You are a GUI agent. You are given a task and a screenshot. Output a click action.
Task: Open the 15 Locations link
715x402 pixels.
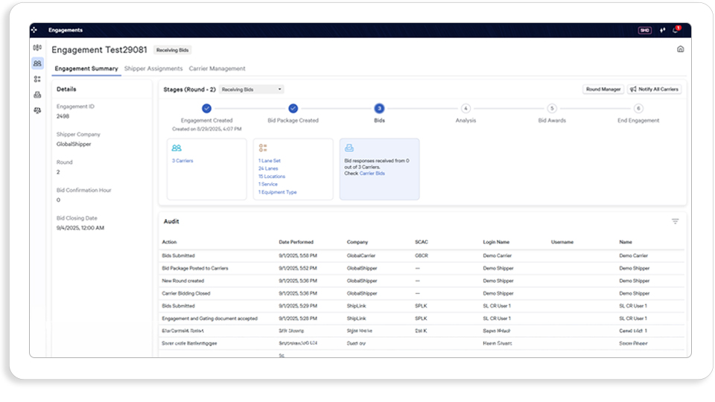coord(272,176)
